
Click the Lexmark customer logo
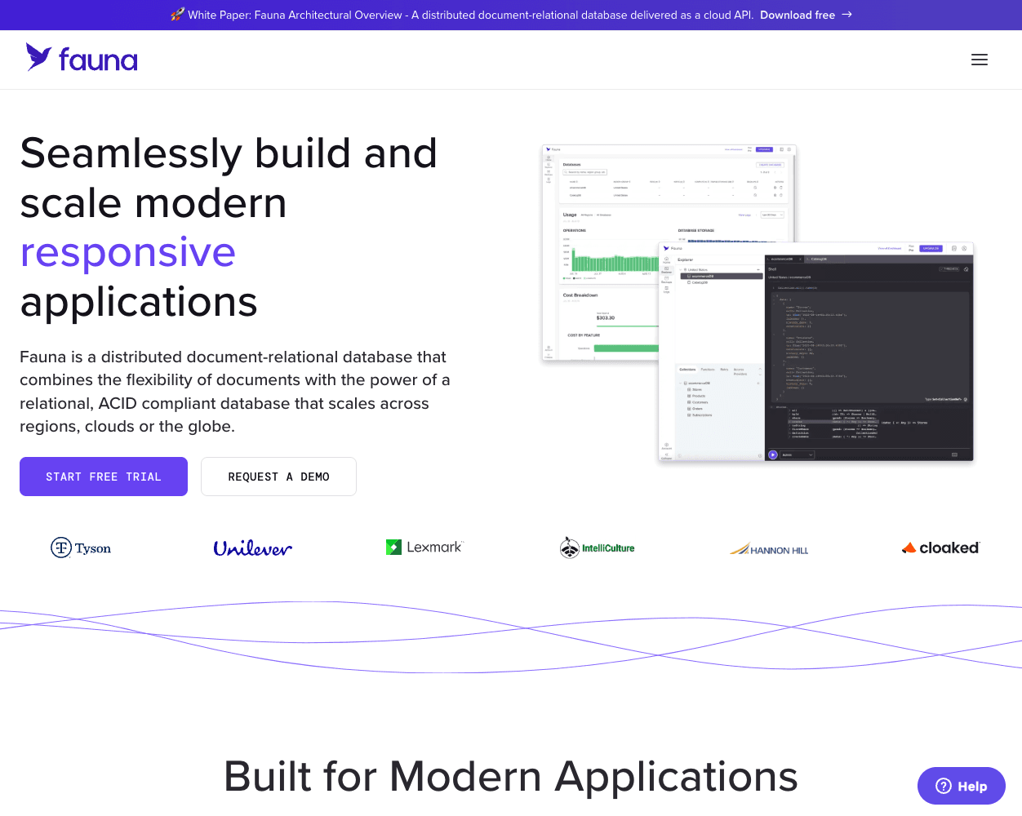click(x=424, y=547)
